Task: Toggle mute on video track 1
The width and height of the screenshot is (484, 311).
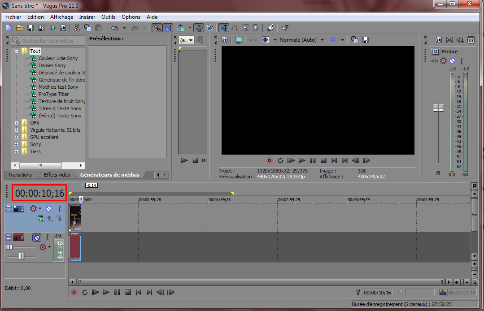Action: pos(49,209)
